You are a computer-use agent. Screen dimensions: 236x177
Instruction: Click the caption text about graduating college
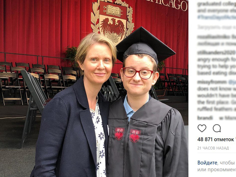click(216, 7)
